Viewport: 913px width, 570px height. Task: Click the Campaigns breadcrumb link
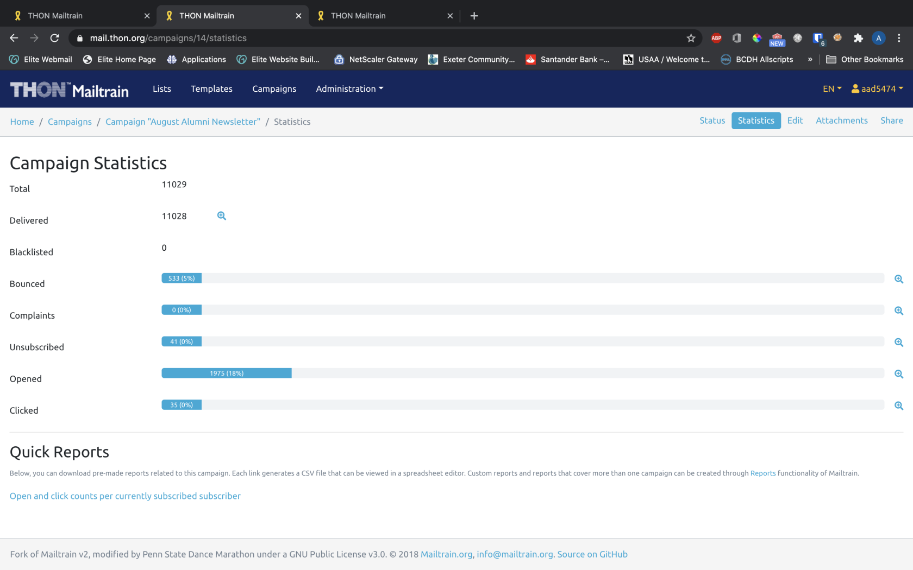pyautogui.click(x=70, y=122)
